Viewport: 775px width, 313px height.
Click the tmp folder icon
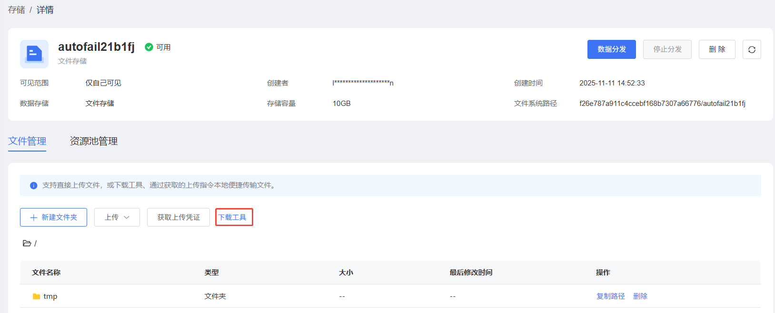click(x=36, y=296)
